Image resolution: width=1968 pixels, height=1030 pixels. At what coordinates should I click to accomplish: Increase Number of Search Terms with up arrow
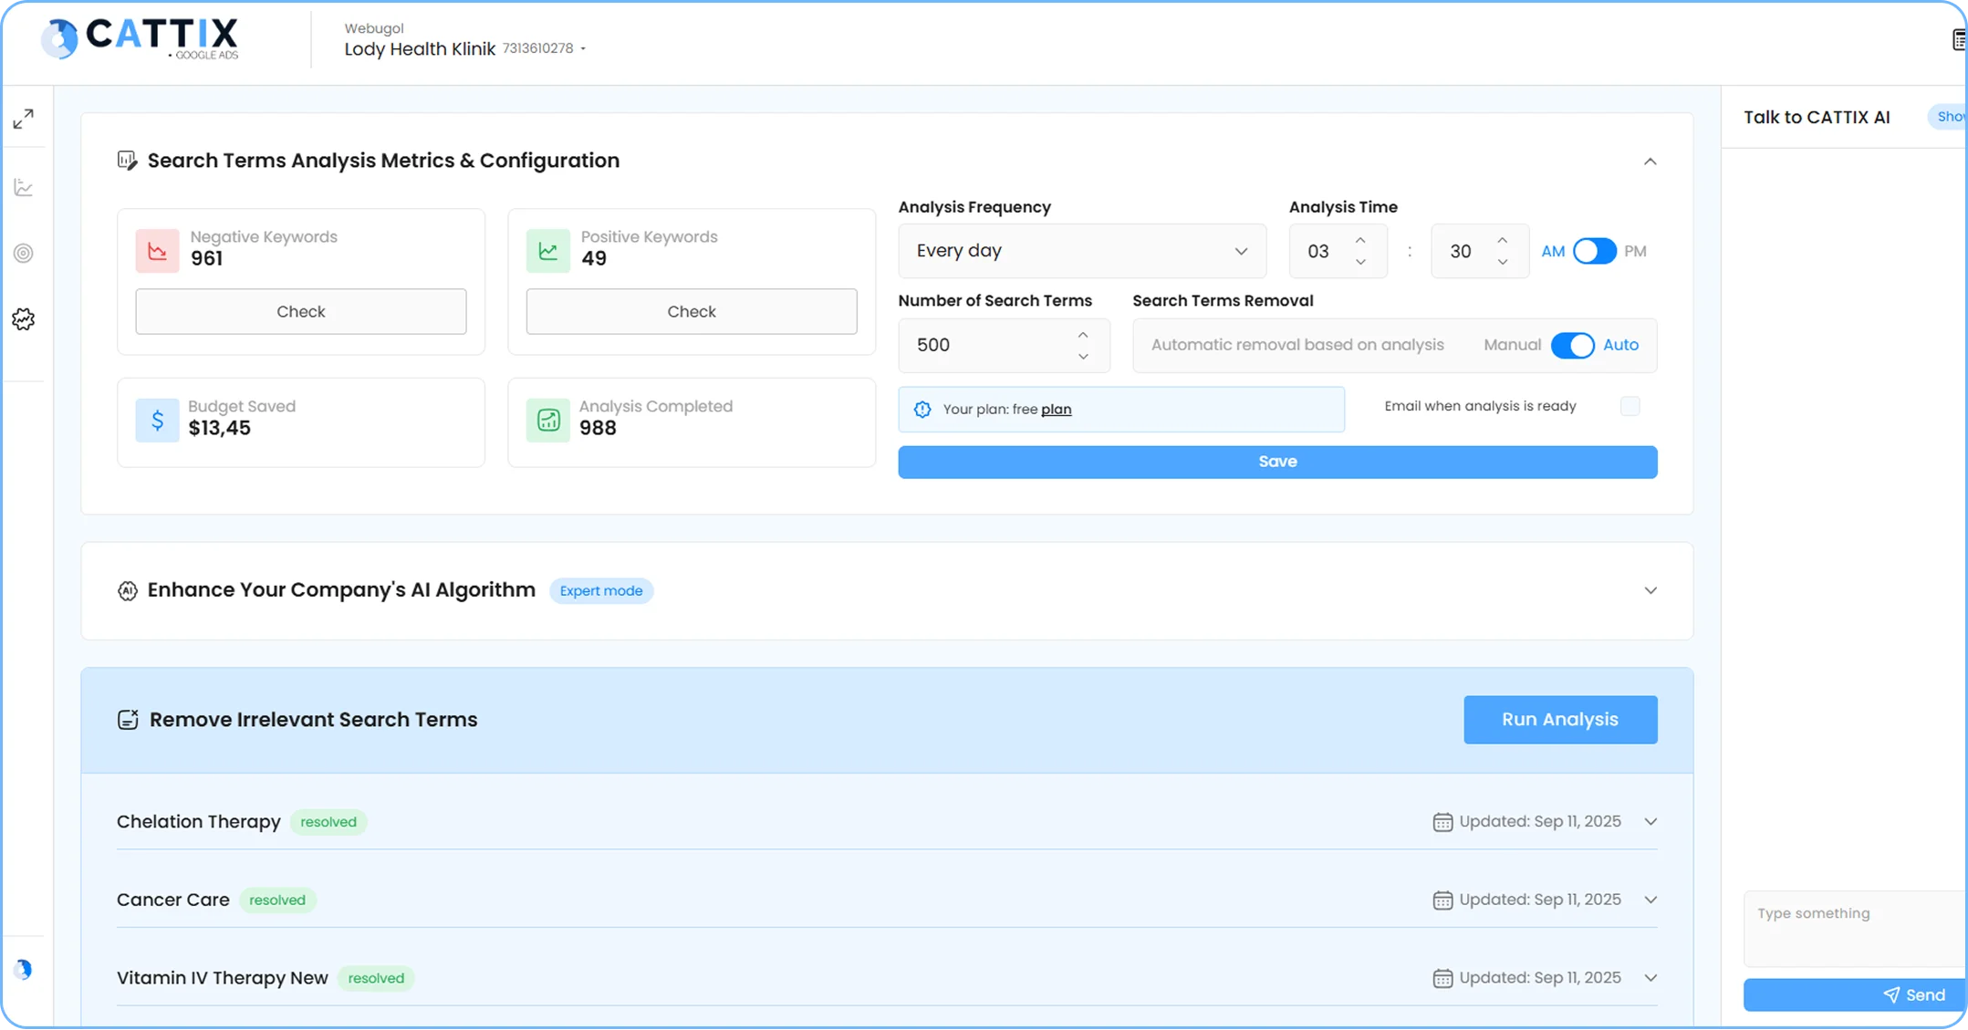tap(1084, 335)
